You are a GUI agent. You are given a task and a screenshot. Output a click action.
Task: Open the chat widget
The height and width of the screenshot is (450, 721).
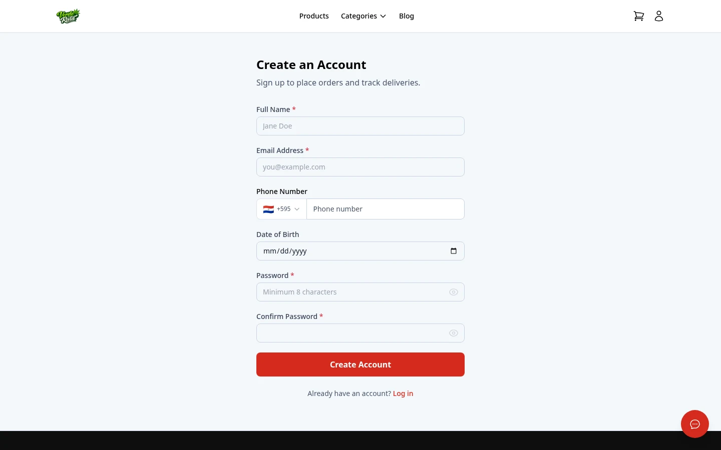click(x=695, y=424)
